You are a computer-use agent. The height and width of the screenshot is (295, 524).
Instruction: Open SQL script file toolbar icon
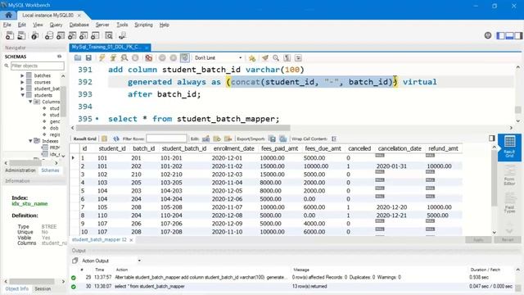pos(21,35)
